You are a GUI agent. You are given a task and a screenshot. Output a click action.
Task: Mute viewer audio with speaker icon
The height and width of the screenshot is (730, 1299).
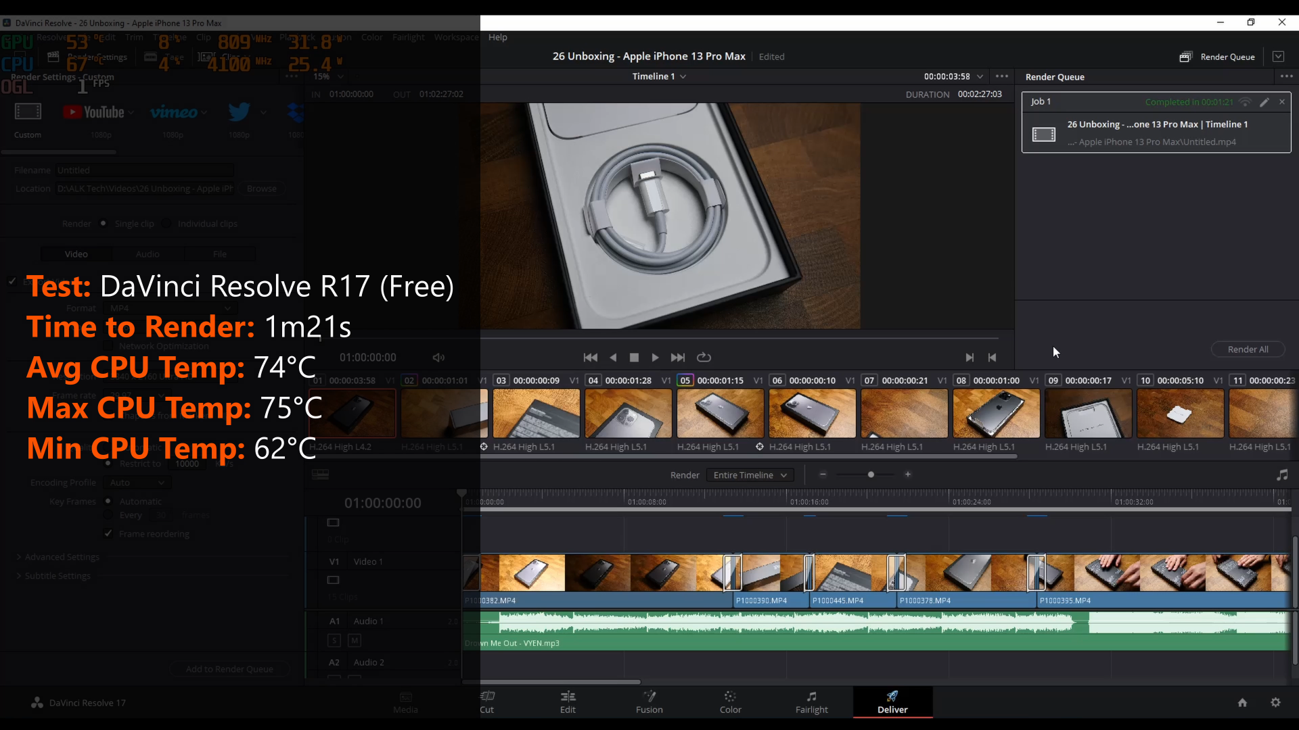[x=438, y=358]
